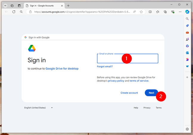Screen dimensions: 193x135
Task: Toggle Split screen icon
Action: (x=150, y=12)
